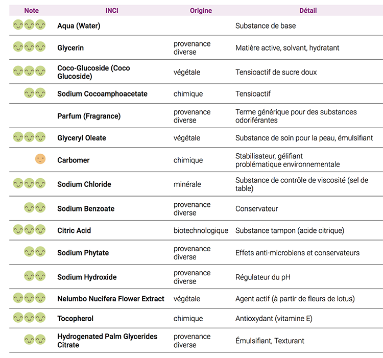Click the smiley rating beside Sodium Benzoate
Image resolution: width=383 pixels, height=358 pixels.
click(x=35, y=208)
